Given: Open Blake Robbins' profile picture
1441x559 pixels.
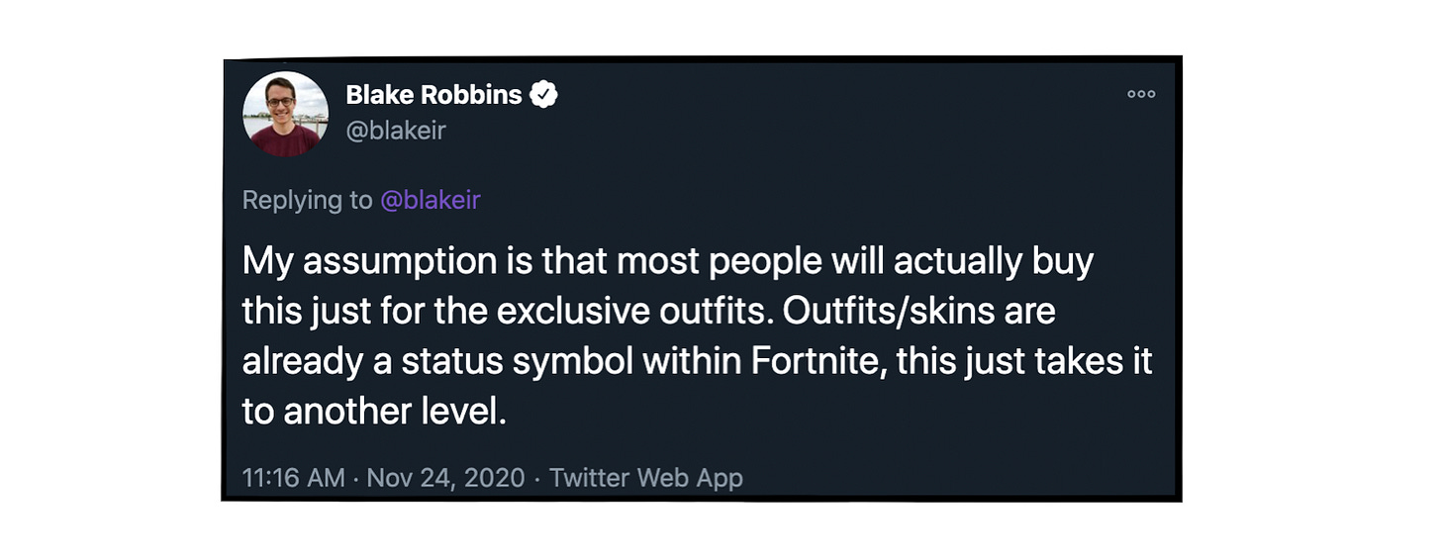Looking at the screenshot, I should click(x=286, y=114).
